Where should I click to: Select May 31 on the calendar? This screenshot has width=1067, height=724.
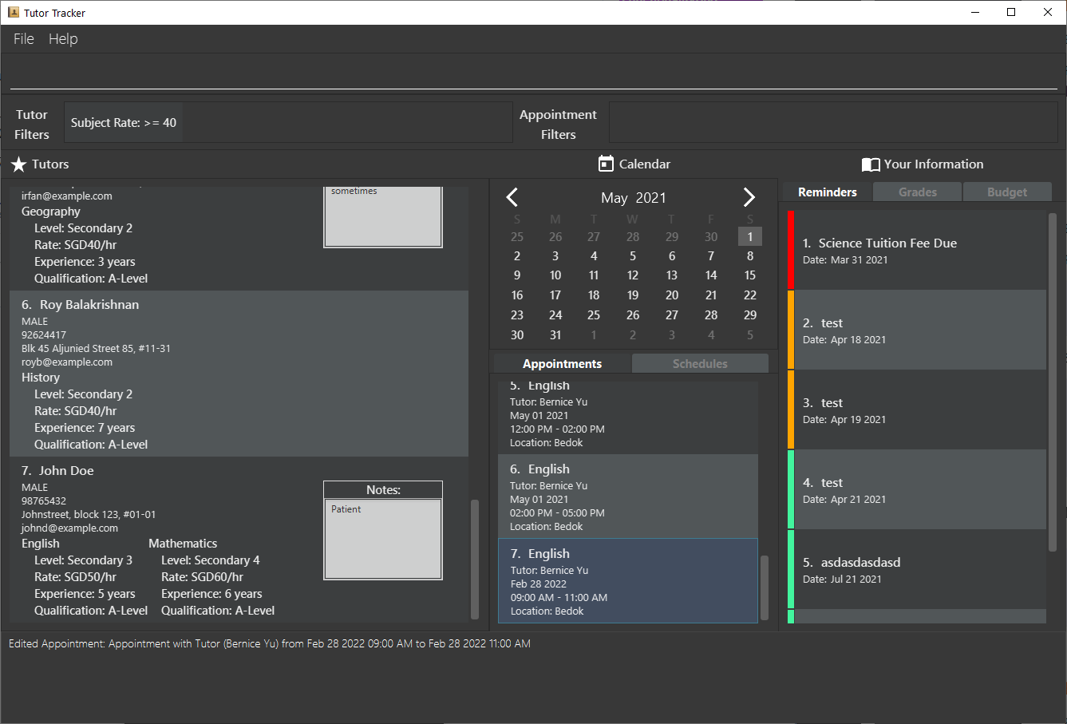coord(555,334)
